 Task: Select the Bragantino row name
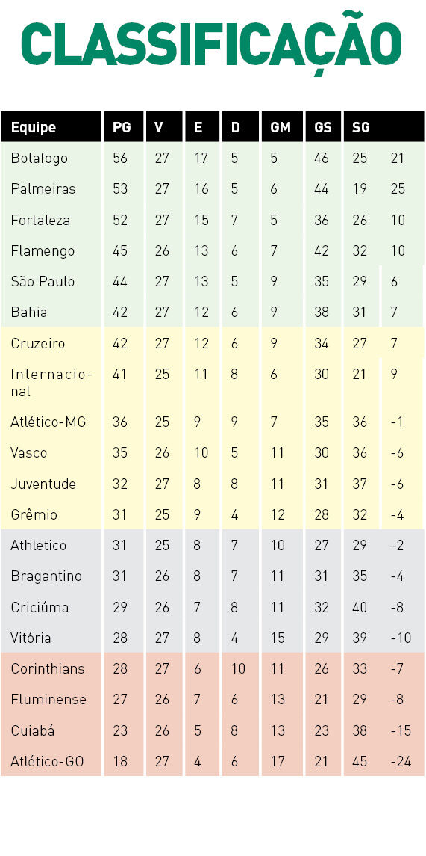(46, 576)
